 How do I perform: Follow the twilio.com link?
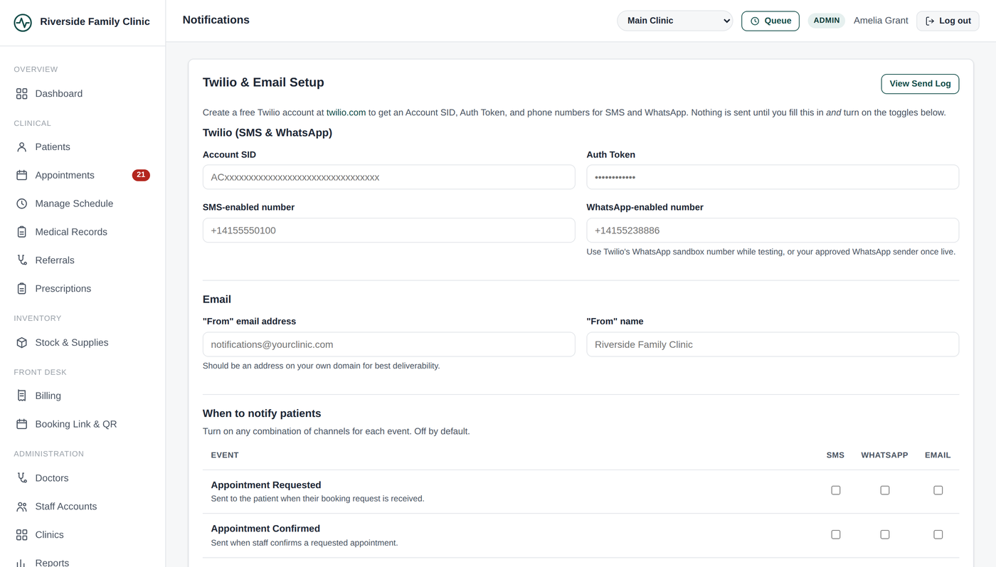click(x=346, y=112)
